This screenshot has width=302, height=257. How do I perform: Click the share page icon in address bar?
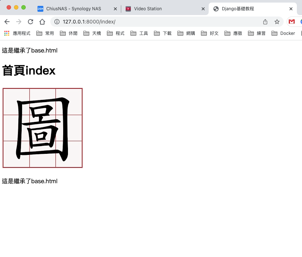[x=265, y=22]
